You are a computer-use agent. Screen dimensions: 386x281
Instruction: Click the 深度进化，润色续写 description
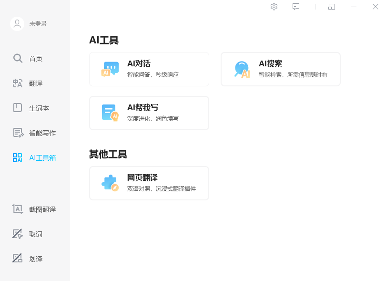(153, 119)
